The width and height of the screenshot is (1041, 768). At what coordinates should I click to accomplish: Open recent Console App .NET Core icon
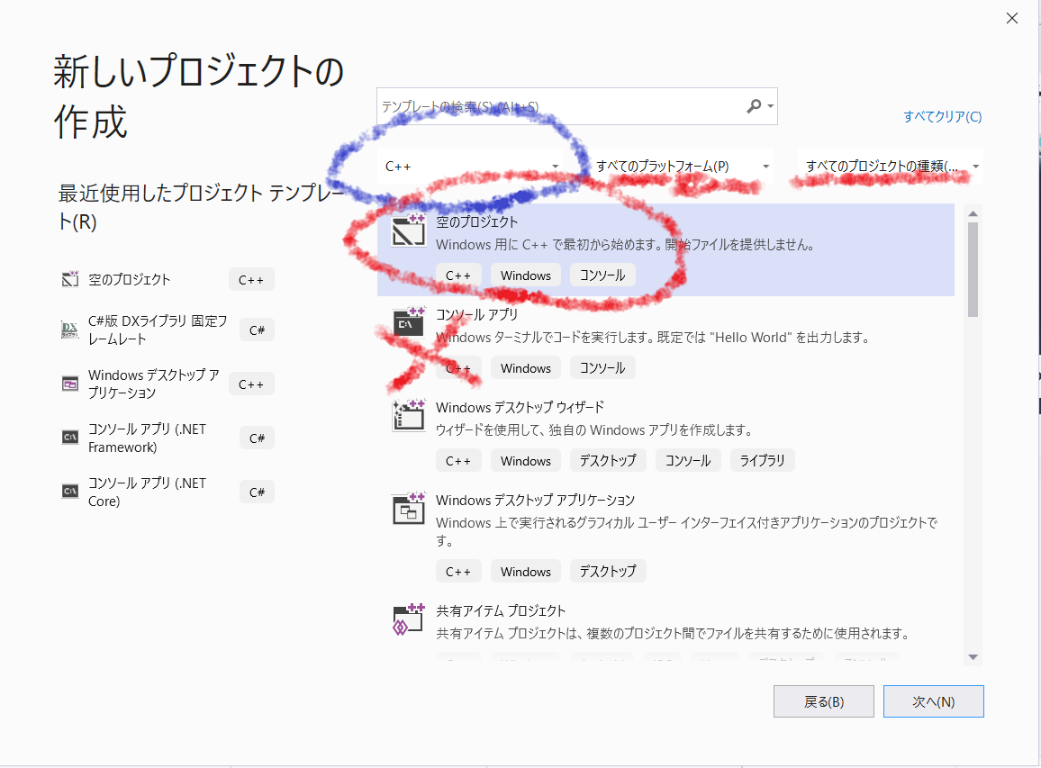coord(69,492)
